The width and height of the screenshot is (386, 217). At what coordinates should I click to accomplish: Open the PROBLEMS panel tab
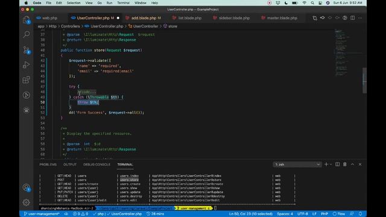click(48, 165)
